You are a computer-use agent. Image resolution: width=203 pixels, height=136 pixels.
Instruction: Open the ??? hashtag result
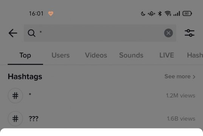click(101, 119)
